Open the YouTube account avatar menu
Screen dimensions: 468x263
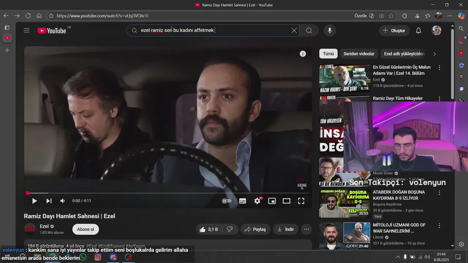pyautogui.click(x=436, y=30)
